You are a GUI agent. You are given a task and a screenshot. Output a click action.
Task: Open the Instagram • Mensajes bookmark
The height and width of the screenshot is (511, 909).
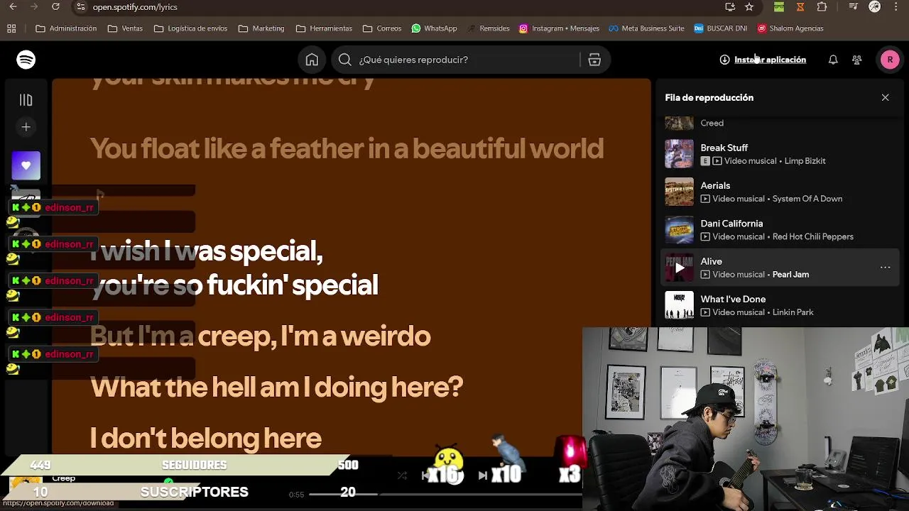coord(559,28)
